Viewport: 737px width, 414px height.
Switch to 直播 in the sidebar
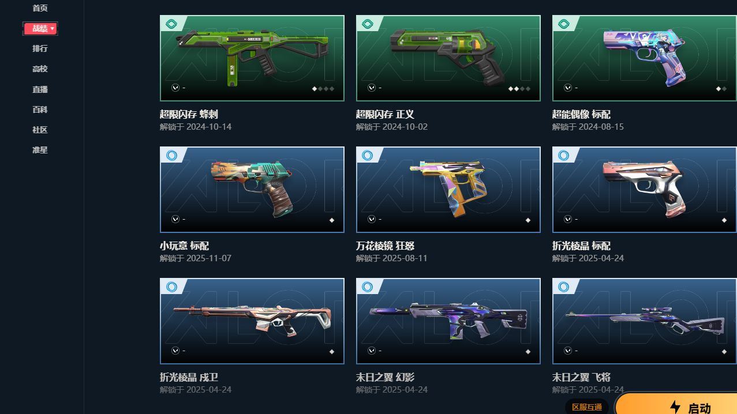tap(40, 89)
